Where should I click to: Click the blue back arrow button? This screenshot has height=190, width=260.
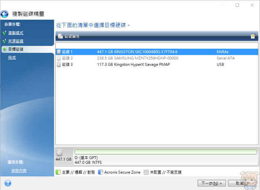(4, 14)
